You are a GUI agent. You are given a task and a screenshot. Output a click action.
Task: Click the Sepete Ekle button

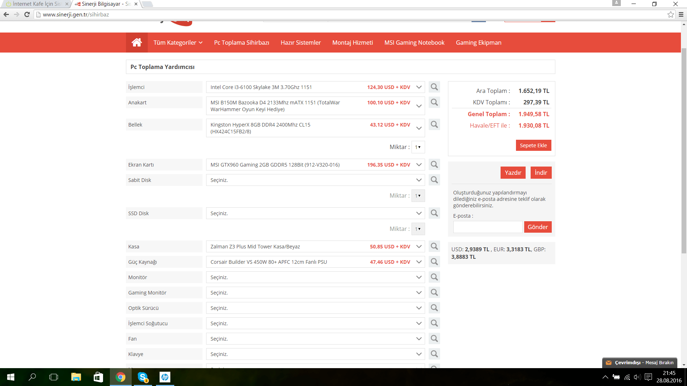pos(533,145)
